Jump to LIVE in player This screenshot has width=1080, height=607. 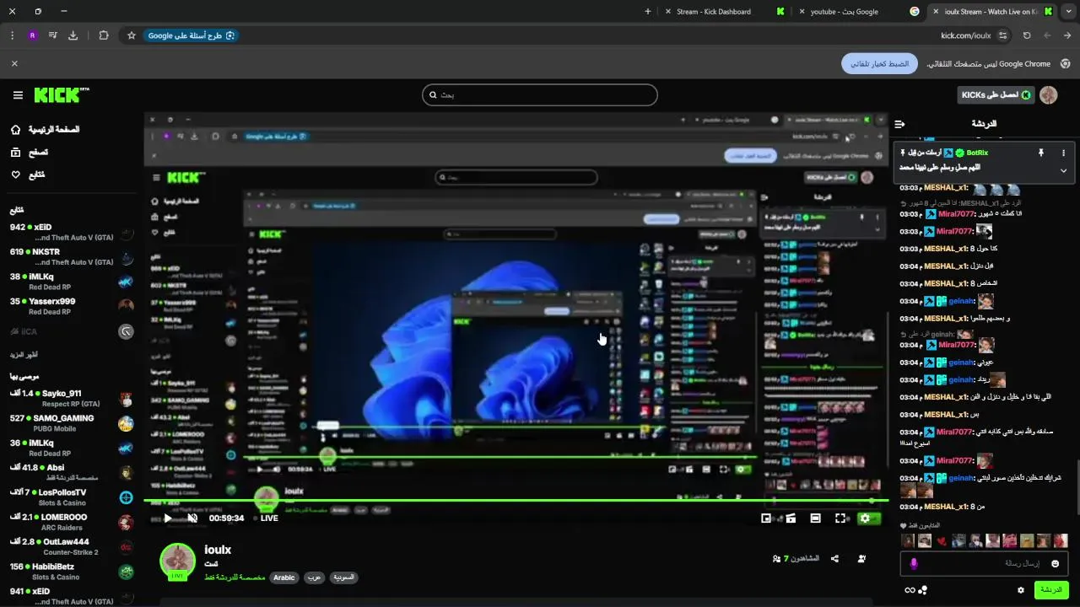point(266,518)
